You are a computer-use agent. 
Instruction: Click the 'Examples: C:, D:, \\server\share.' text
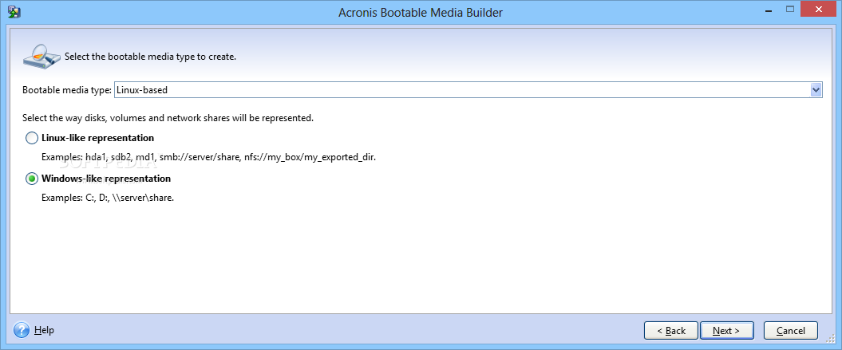coord(108,198)
